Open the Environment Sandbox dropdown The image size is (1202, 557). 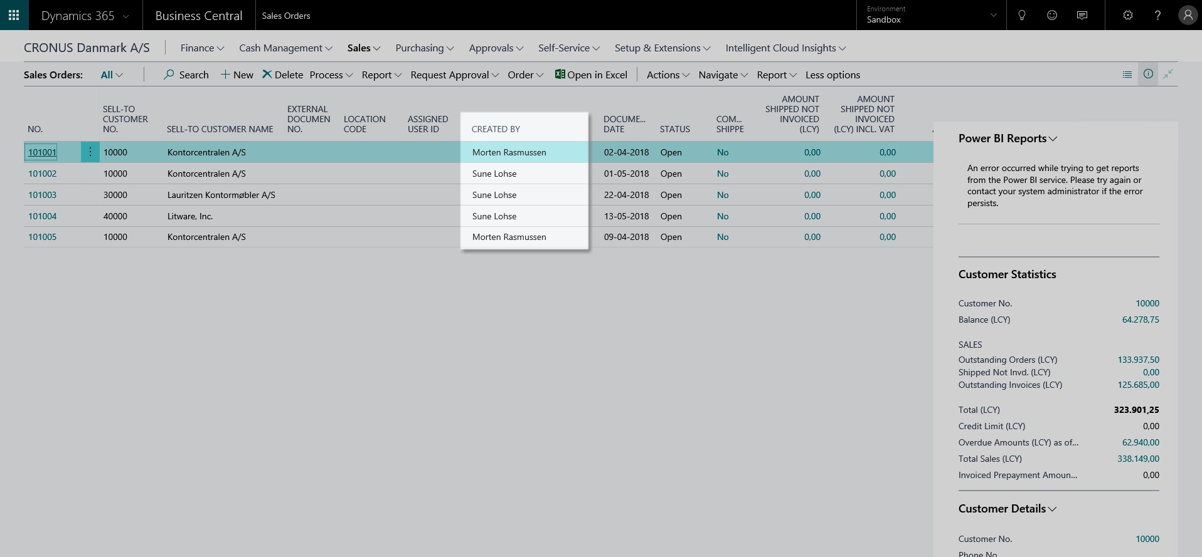[932, 15]
